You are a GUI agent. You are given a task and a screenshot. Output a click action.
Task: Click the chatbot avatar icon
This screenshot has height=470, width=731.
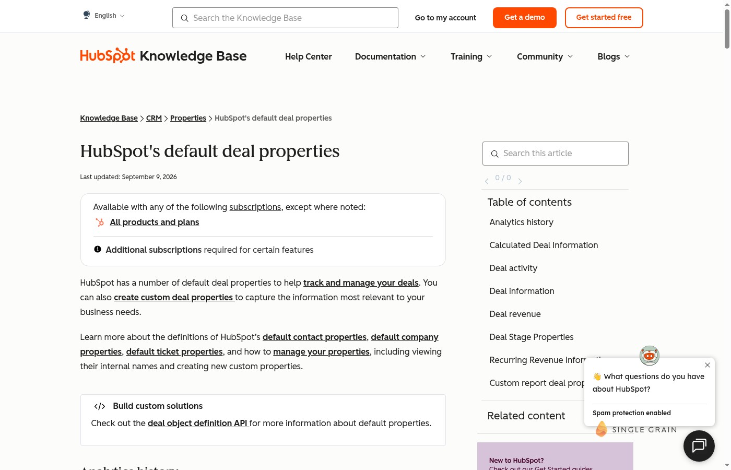(x=649, y=356)
